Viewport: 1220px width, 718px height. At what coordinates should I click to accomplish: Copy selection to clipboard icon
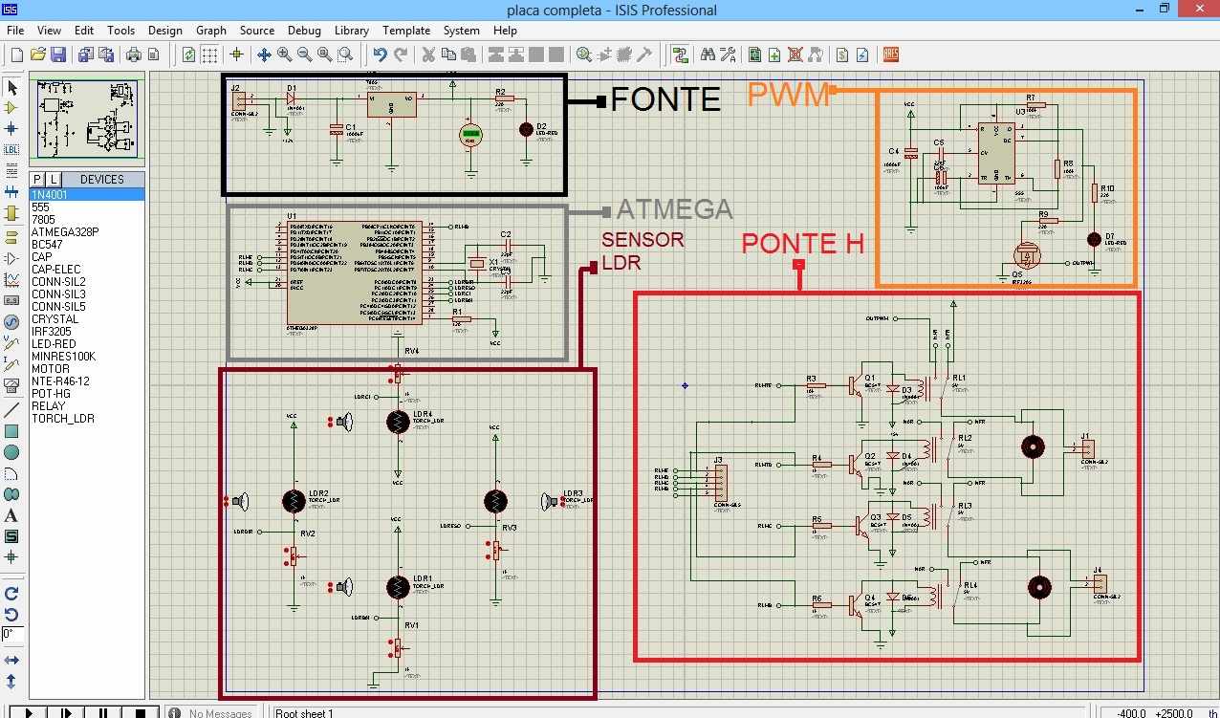[448, 54]
